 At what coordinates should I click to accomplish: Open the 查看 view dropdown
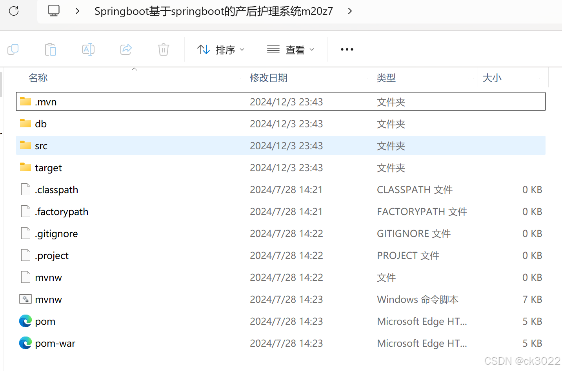(x=291, y=50)
